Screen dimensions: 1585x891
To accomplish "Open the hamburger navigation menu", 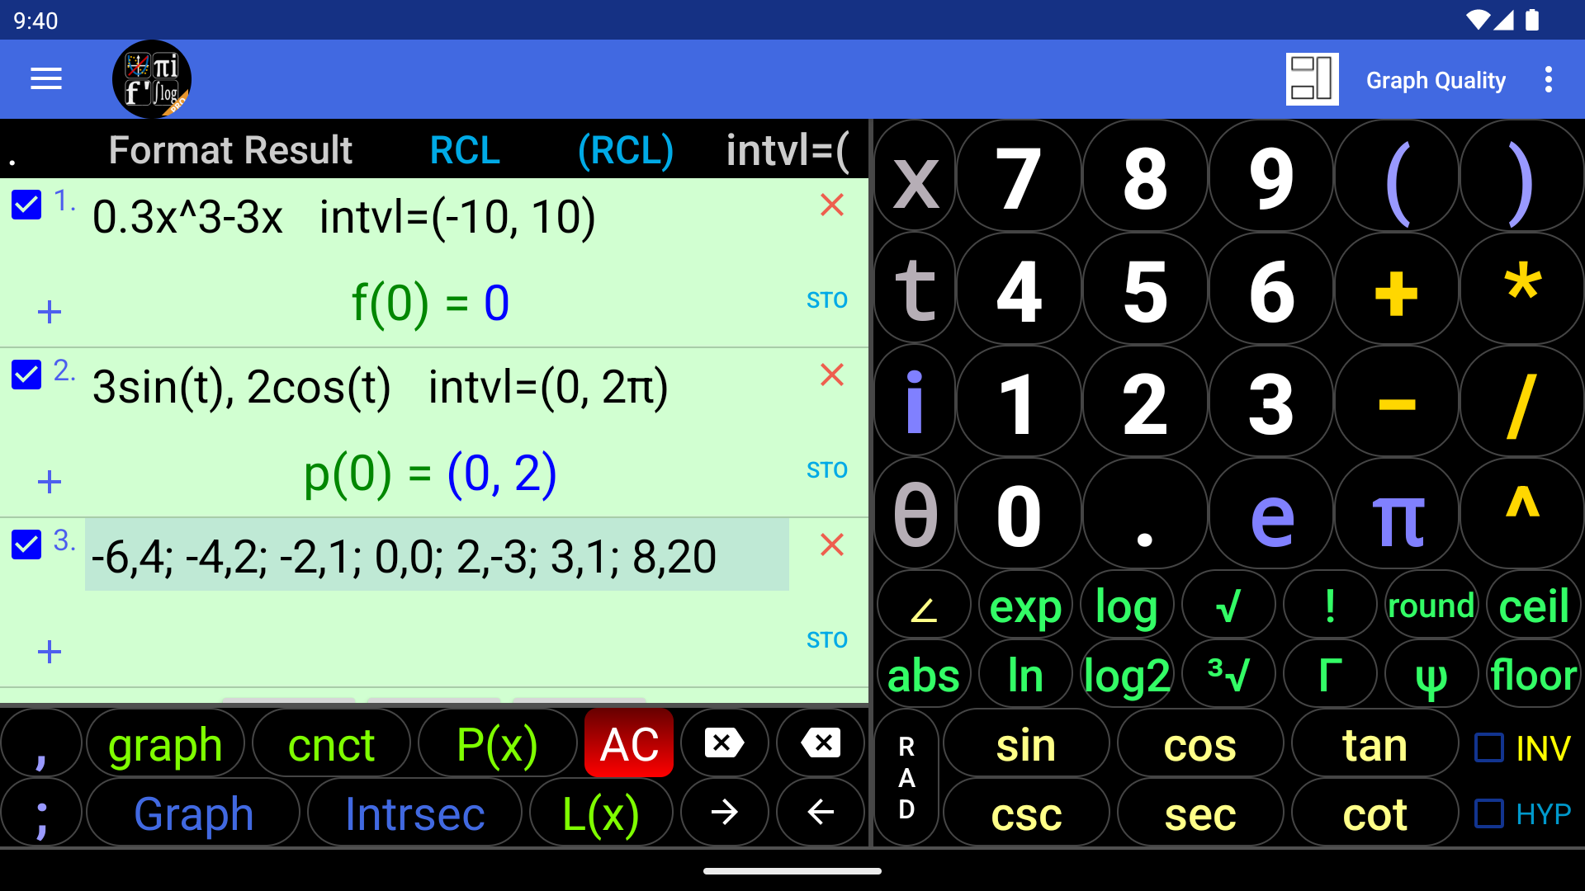I will (x=46, y=79).
